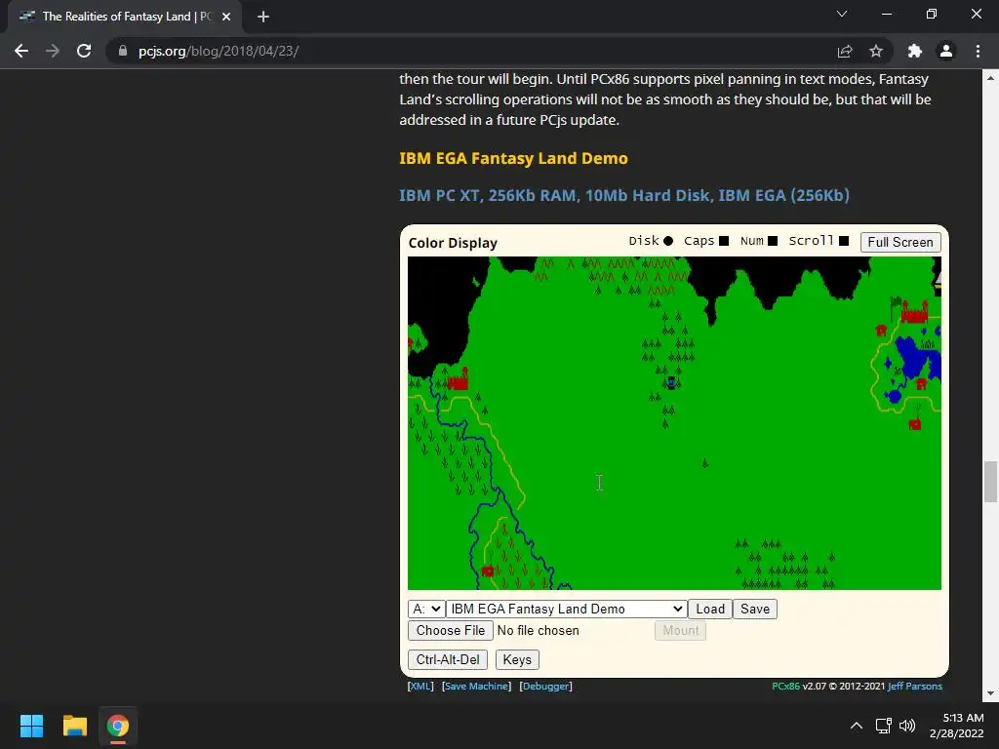999x749 pixels.
Task: Open the Save Machine link
Action: 476,686
